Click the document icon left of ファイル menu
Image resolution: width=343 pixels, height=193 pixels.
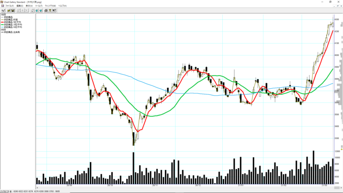click(2, 6)
